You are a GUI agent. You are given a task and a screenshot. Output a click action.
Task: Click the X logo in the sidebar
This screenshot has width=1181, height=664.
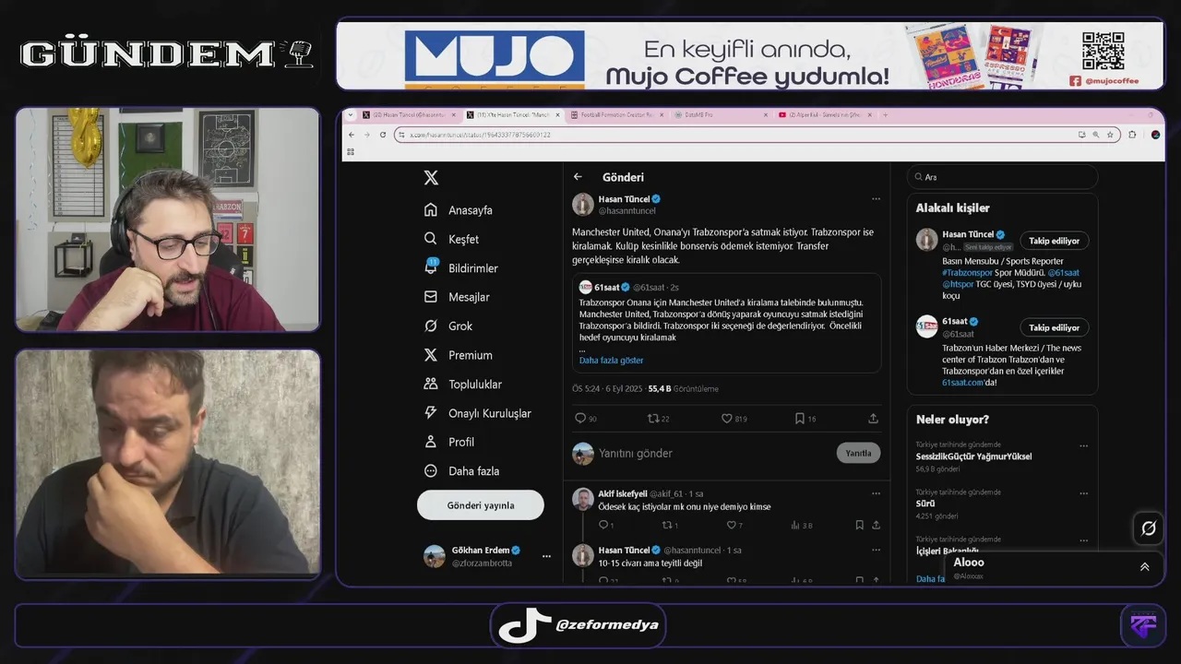click(431, 178)
